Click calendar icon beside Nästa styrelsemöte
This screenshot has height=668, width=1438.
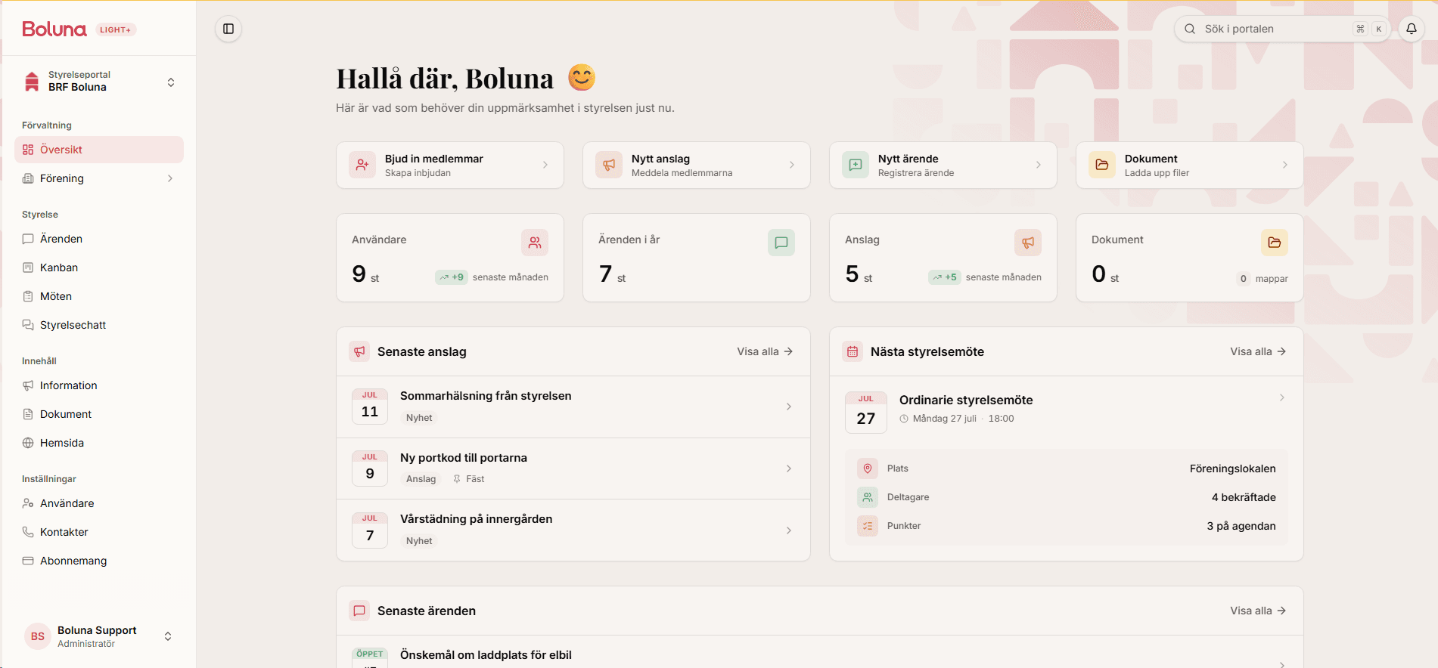click(x=853, y=351)
